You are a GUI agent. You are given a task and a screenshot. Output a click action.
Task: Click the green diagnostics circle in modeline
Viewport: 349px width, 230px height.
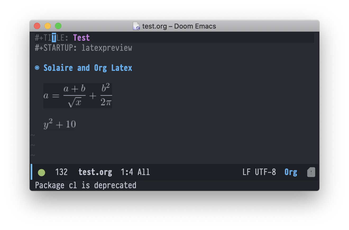click(x=42, y=172)
